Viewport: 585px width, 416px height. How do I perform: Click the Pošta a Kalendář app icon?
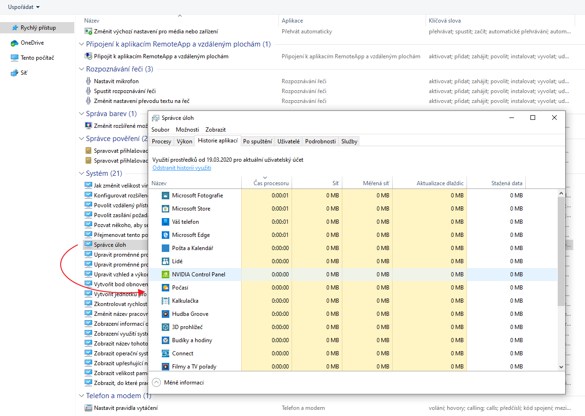165,248
